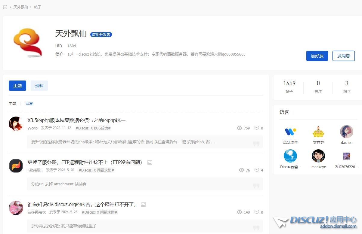Click the comment icon on the X3.5 post
This screenshot has width=362, height=234.
click(x=257, y=128)
